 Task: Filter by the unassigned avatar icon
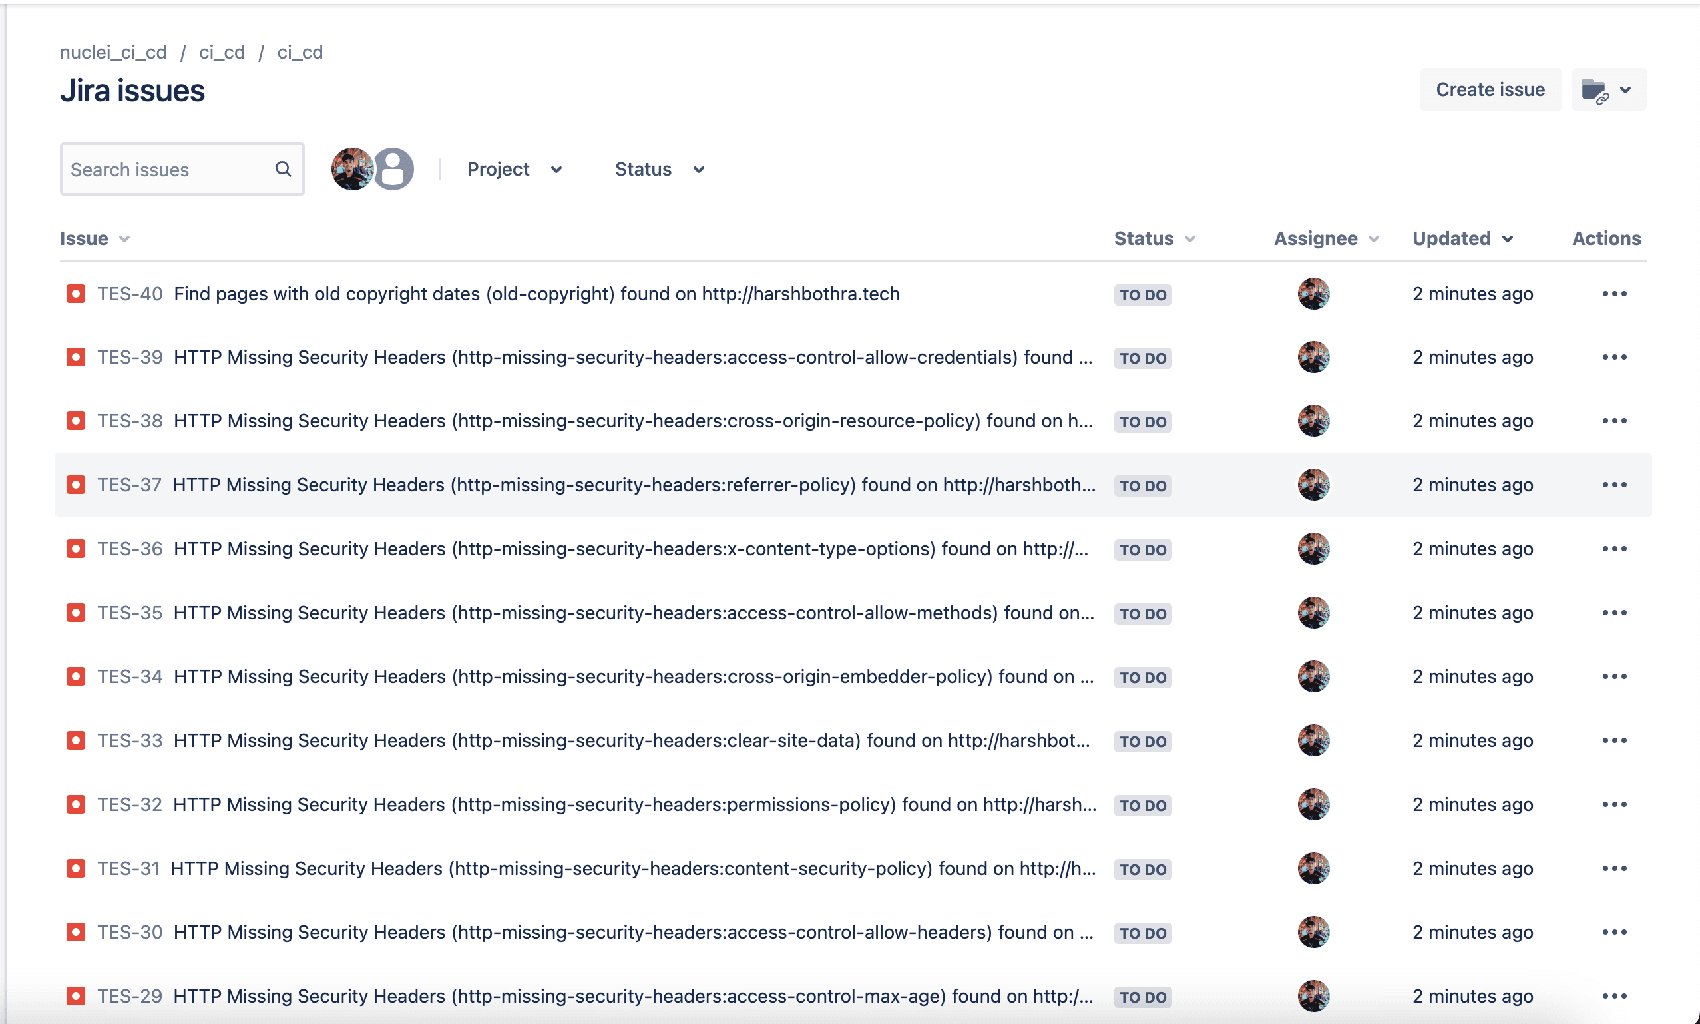394,169
